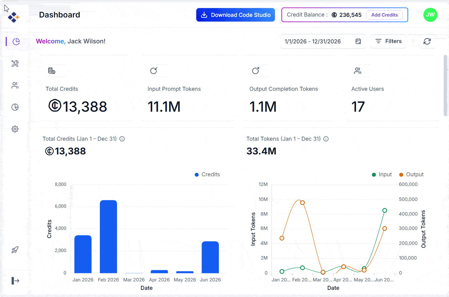Click the Jan 2026 credits bar

(x=83, y=254)
